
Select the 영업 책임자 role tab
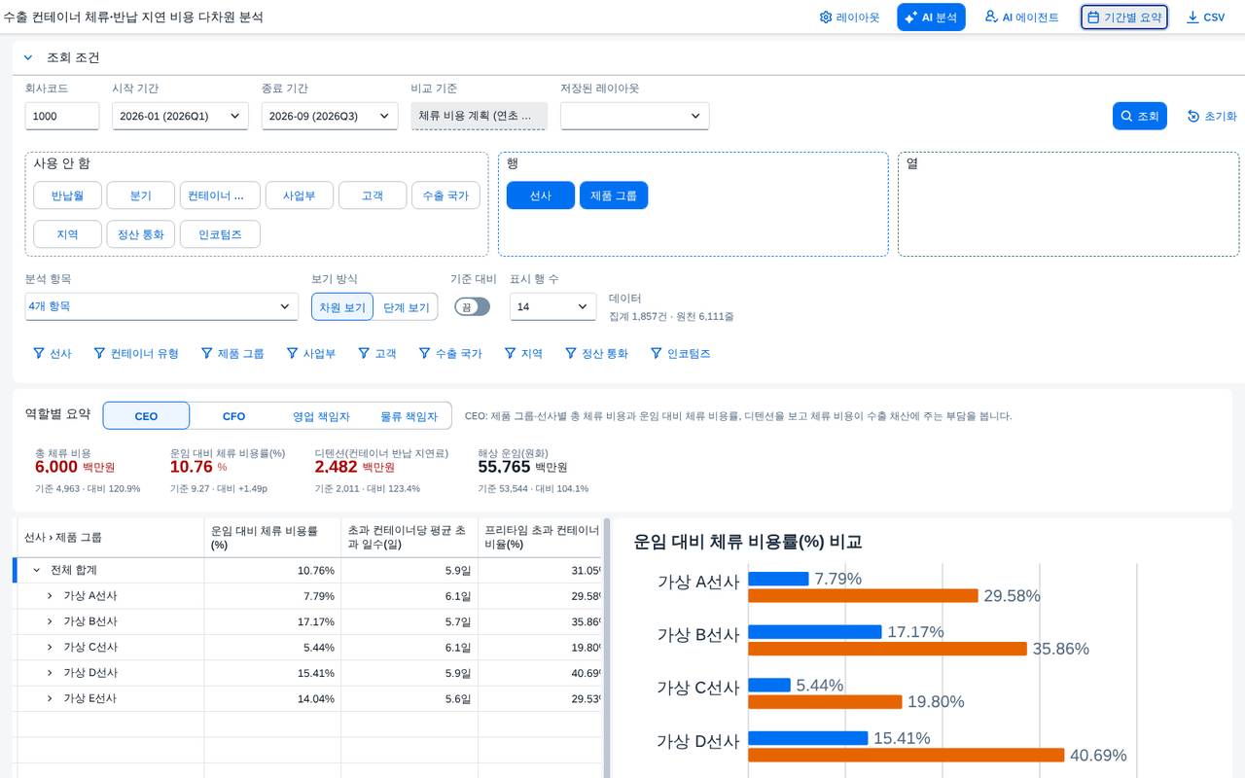pos(321,416)
